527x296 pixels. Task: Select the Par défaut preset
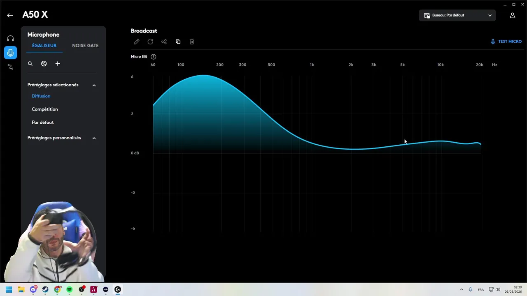point(43,123)
